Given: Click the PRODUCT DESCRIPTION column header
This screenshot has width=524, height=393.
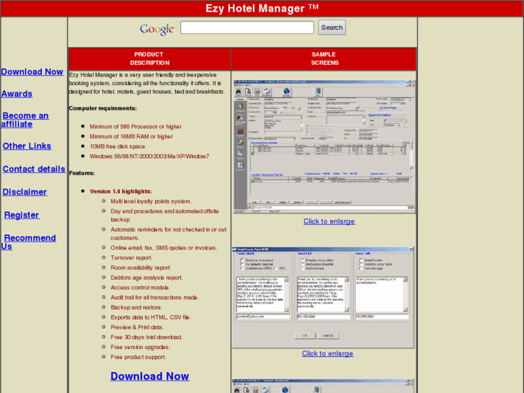Looking at the screenshot, I should [x=149, y=58].
